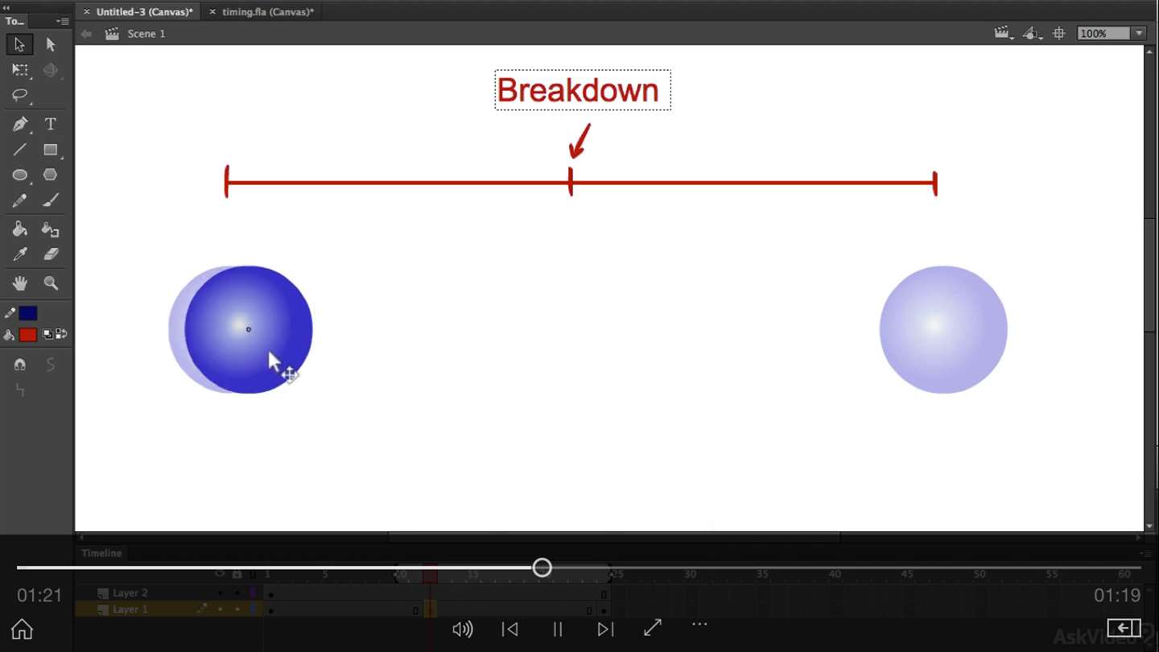Open the Tools panel options menu

(63, 22)
